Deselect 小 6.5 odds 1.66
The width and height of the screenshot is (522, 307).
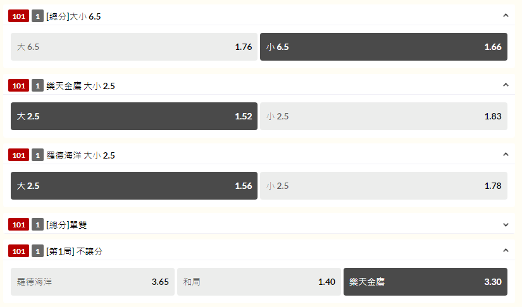pyautogui.click(x=383, y=47)
